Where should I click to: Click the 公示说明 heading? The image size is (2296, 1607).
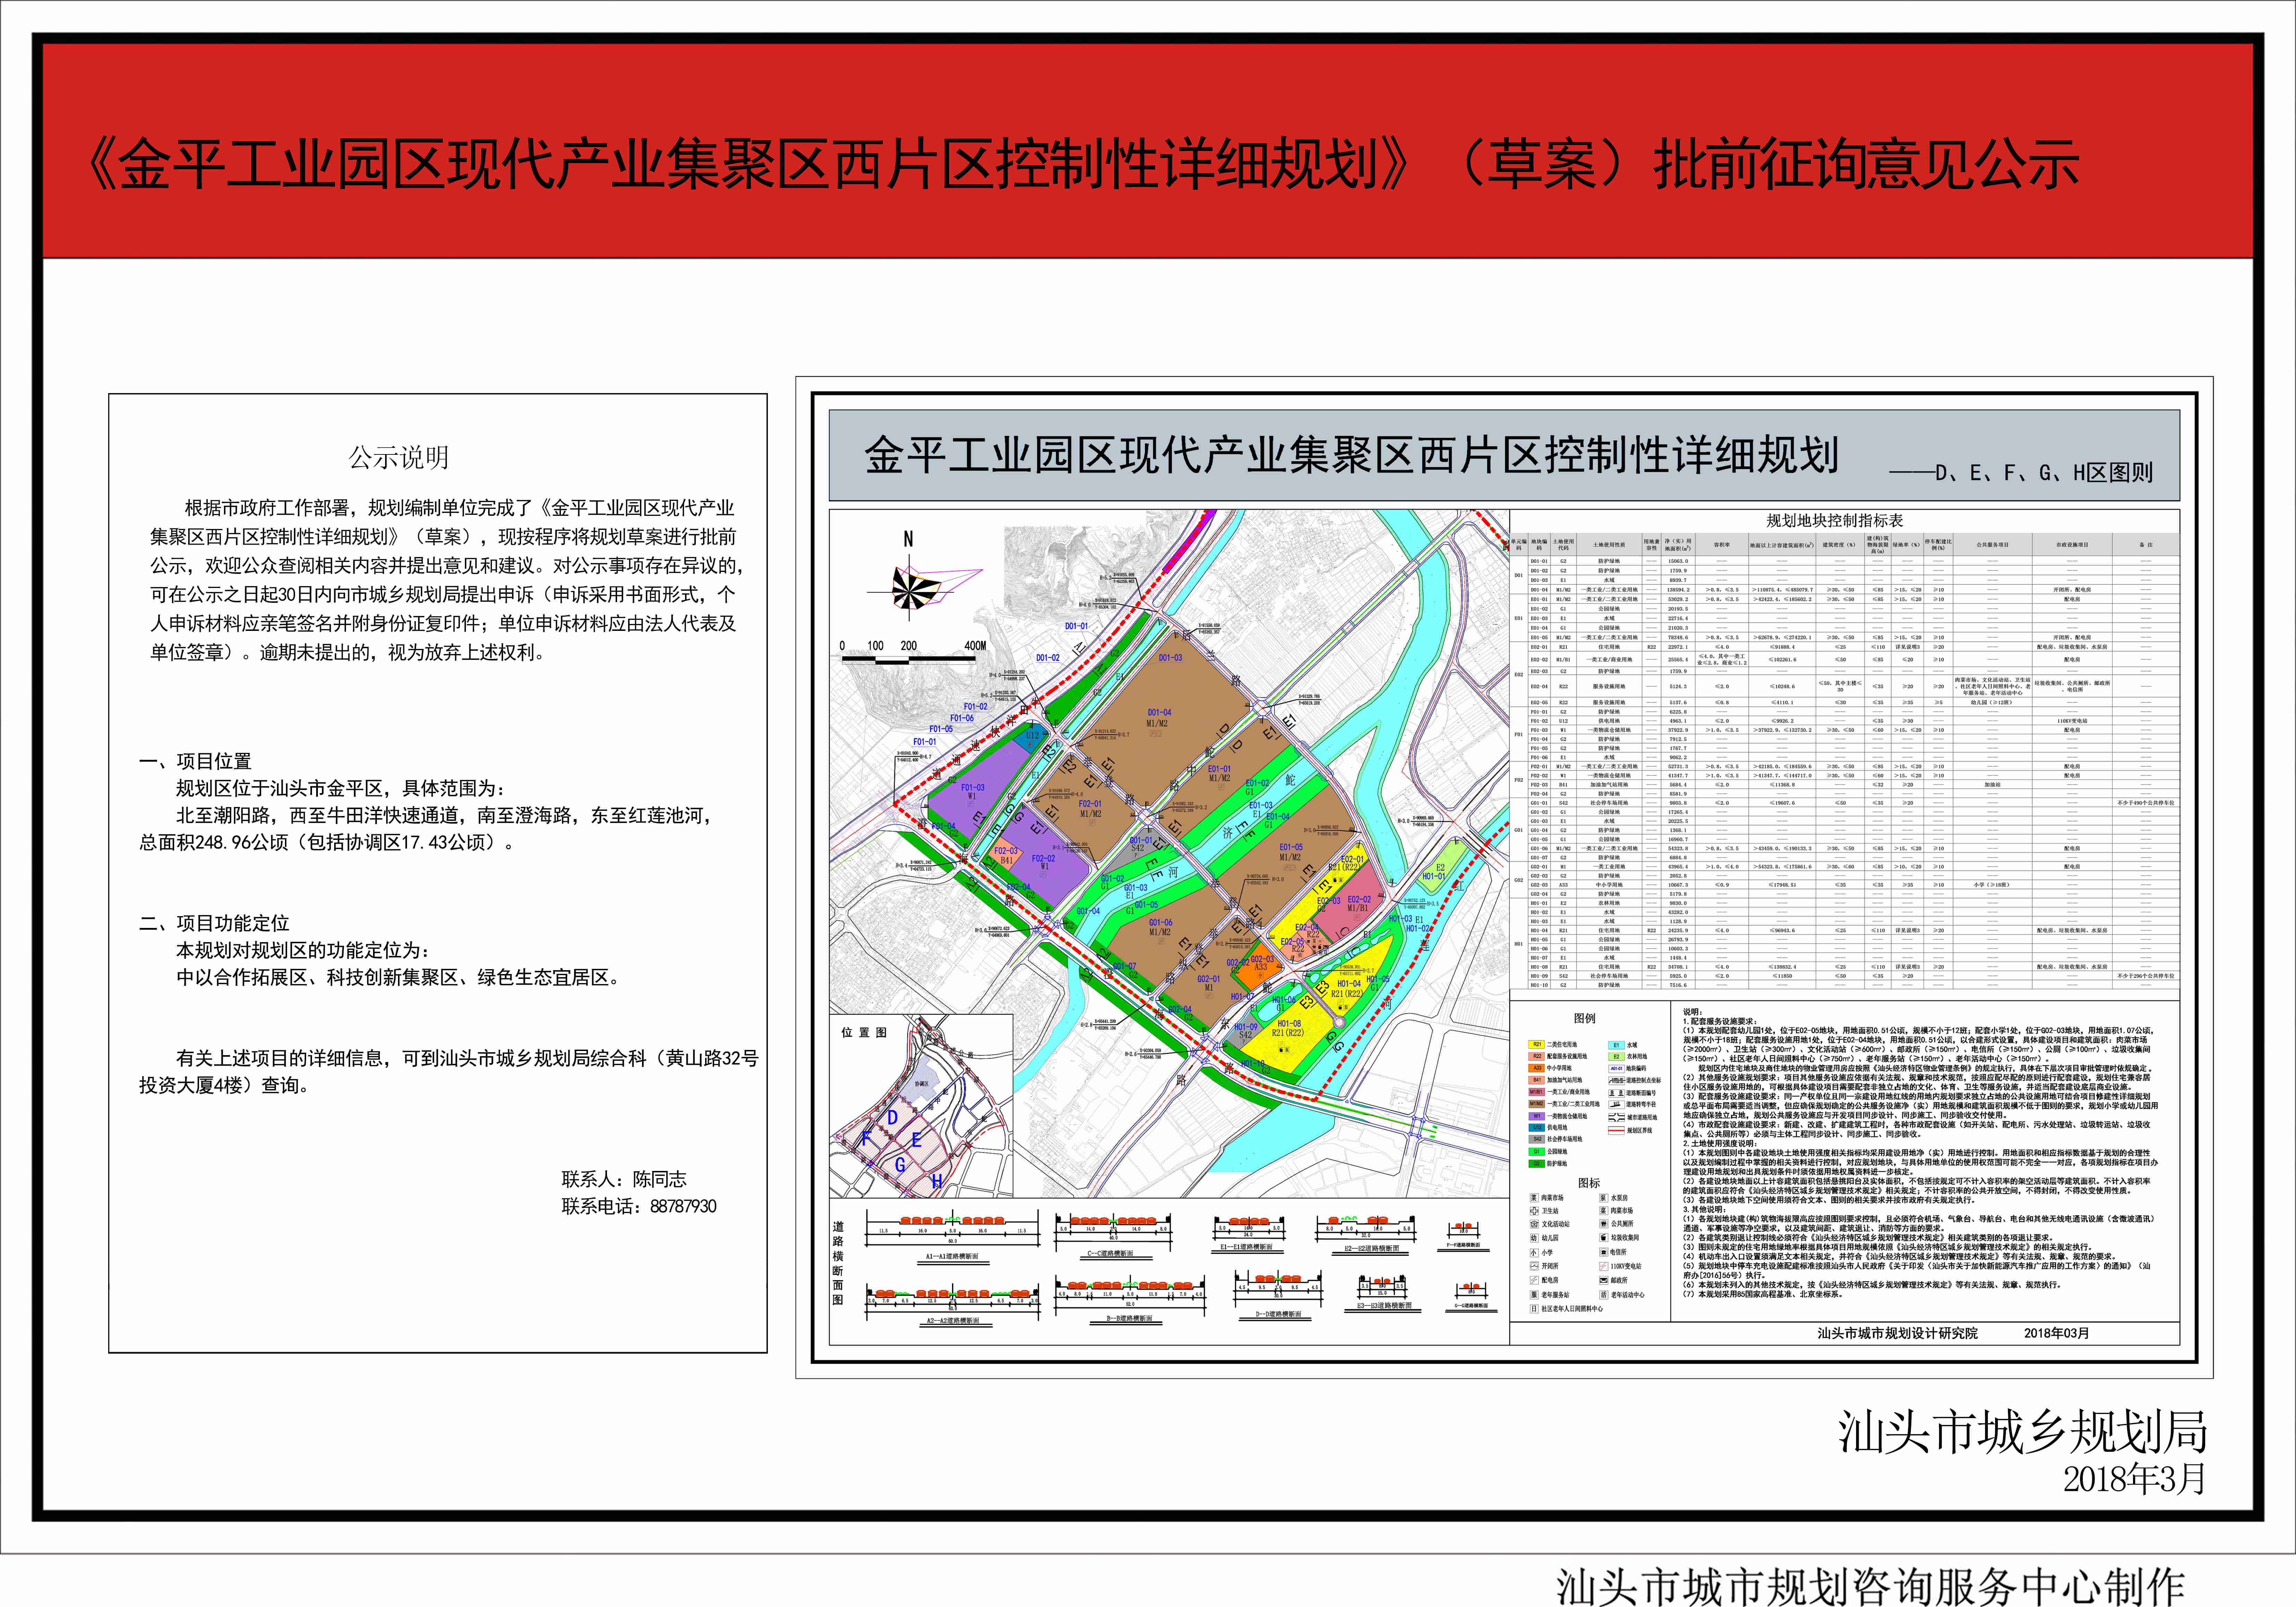[x=399, y=458]
